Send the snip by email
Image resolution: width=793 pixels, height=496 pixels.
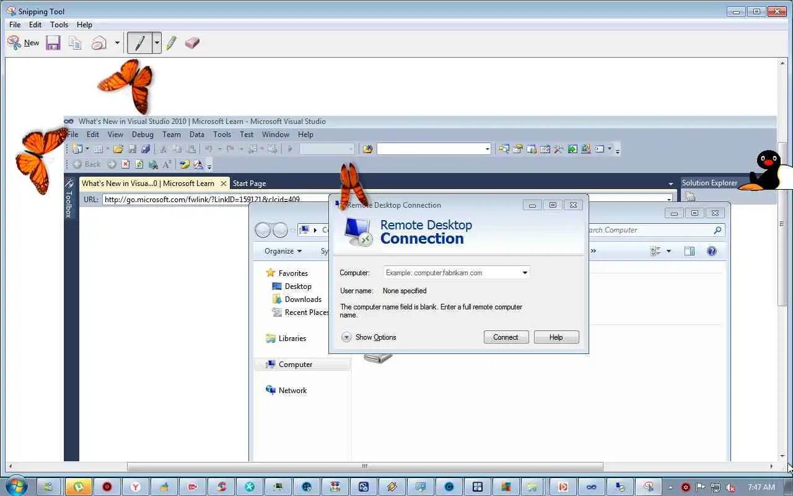coord(99,43)
